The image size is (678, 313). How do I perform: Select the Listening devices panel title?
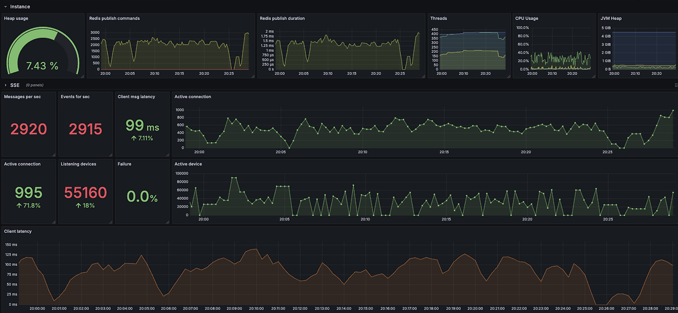pyautogui.click(x=78, y=164)
